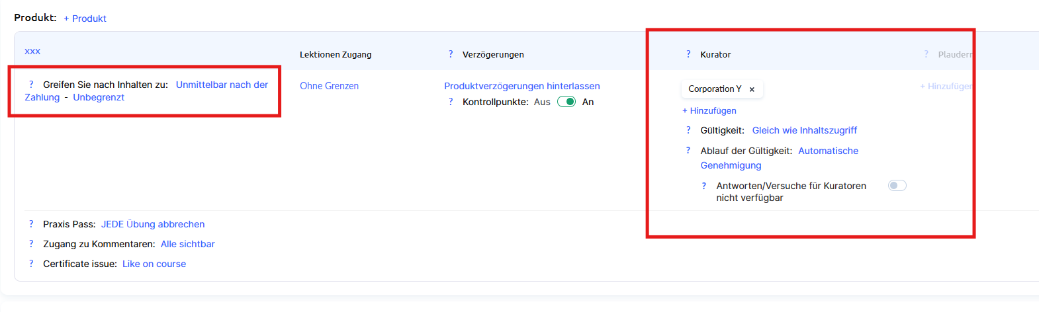Change 'Alle sichtbar' comments access setting

[x=187, y=244]
